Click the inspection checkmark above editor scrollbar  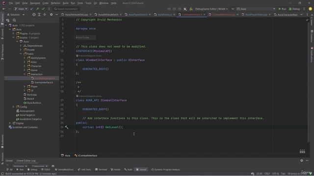point(307,20)
